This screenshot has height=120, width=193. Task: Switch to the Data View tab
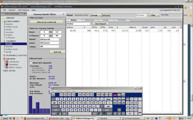coord(90,20)
